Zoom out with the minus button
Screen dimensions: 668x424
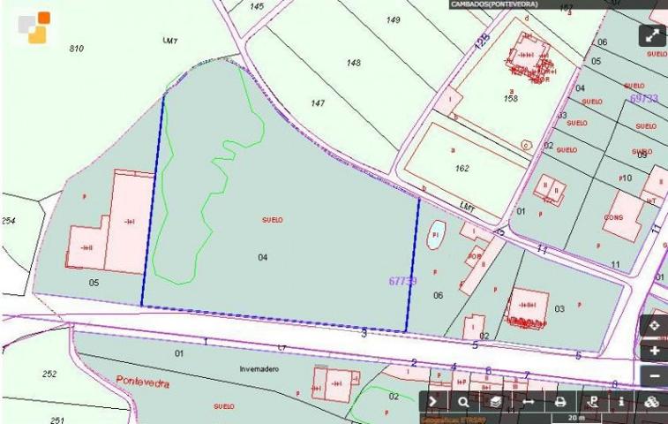654,376
